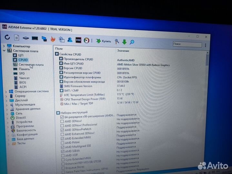Open the Чипсет tree item

[x=22, y=78]
